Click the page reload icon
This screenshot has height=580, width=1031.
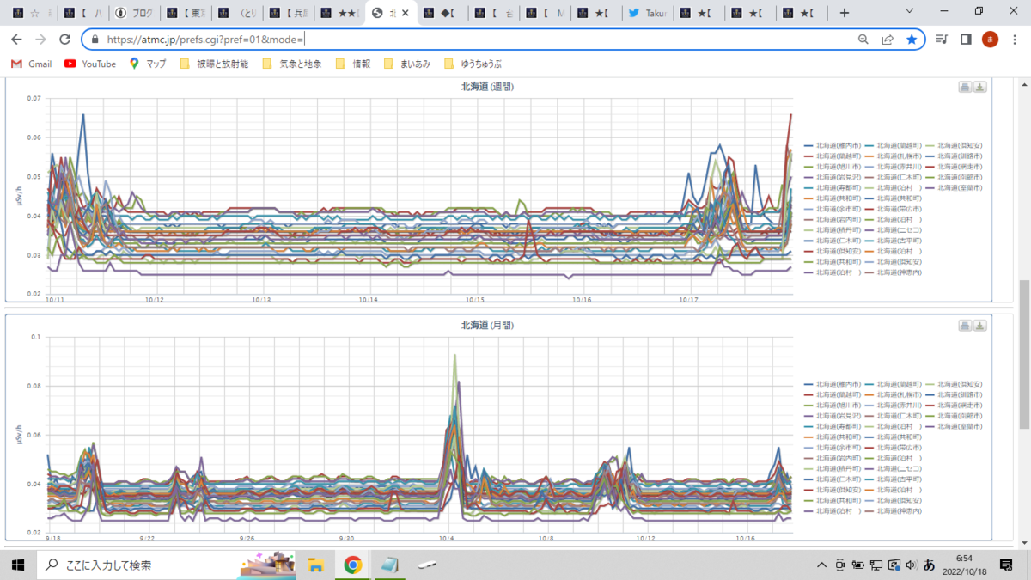pyautogui.click(x=65, y=39)
